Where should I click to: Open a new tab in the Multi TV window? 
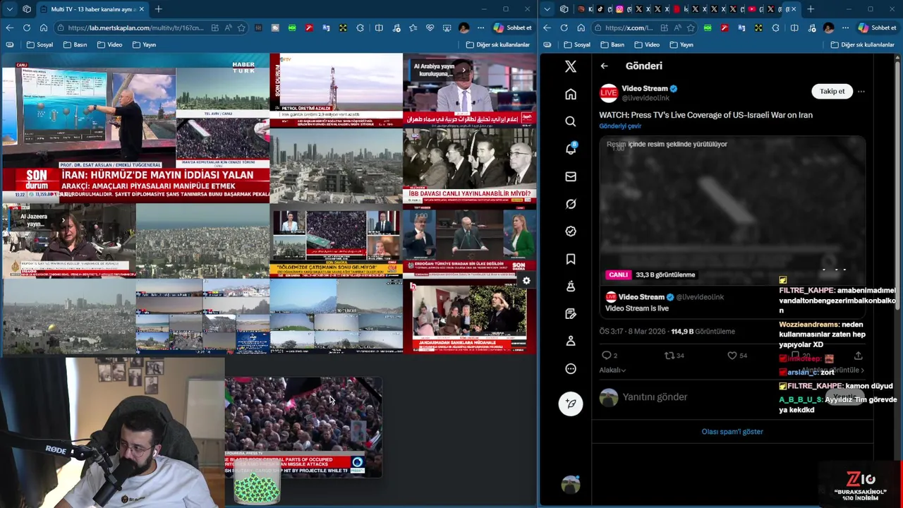click(x=158, y=9)
